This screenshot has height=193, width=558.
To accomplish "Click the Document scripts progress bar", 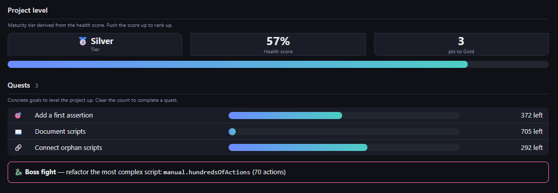I will click(344, 132).
